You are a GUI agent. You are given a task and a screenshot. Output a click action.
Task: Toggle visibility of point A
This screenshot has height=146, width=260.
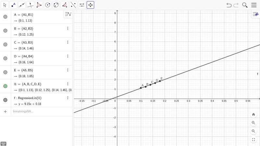tap(5, 17)
